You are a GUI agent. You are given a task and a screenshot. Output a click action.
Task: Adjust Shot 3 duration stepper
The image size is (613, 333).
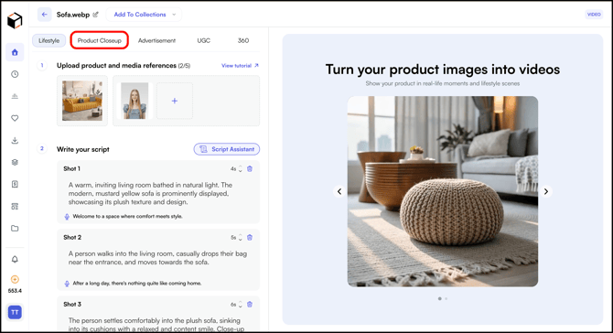click(x=240, y=304)
